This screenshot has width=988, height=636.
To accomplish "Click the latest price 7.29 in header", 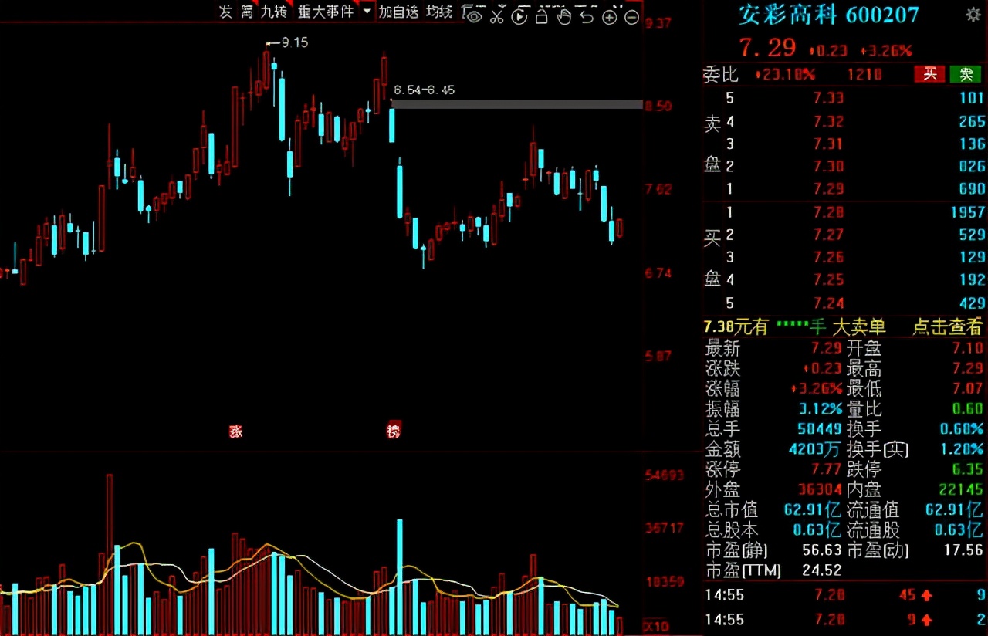I will 767,48.
